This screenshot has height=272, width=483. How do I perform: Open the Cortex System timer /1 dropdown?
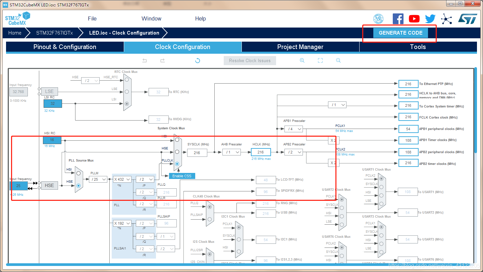pos(337,105)
